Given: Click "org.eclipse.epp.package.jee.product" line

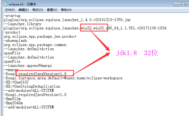Looking at the screenshot, I should pos(40,36).
